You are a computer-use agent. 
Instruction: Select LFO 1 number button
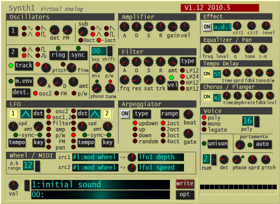click(x=13, y=114)
